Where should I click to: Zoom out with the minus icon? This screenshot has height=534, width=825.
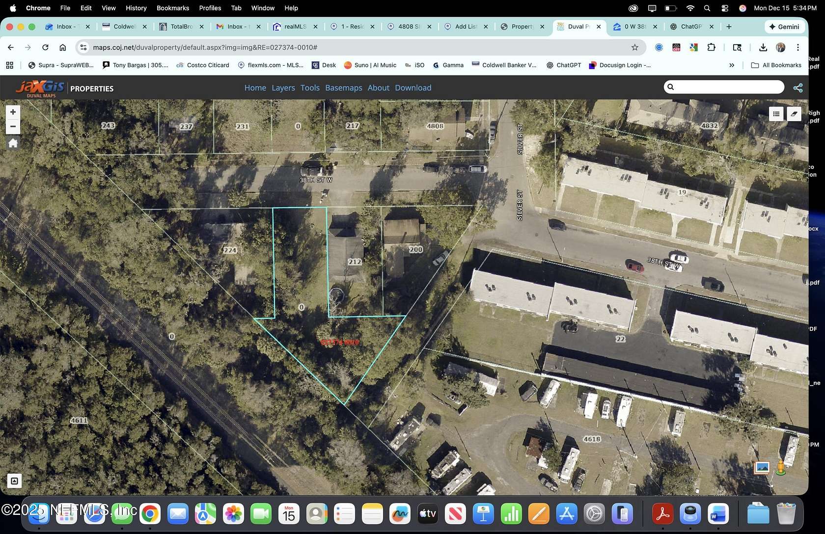(x=13, y=126)
